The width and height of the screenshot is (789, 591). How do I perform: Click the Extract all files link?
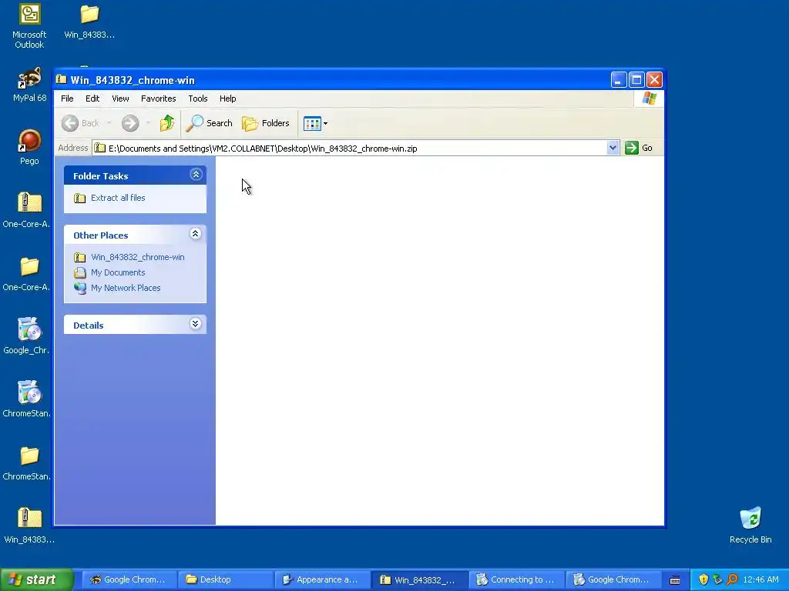click(118, 198)
